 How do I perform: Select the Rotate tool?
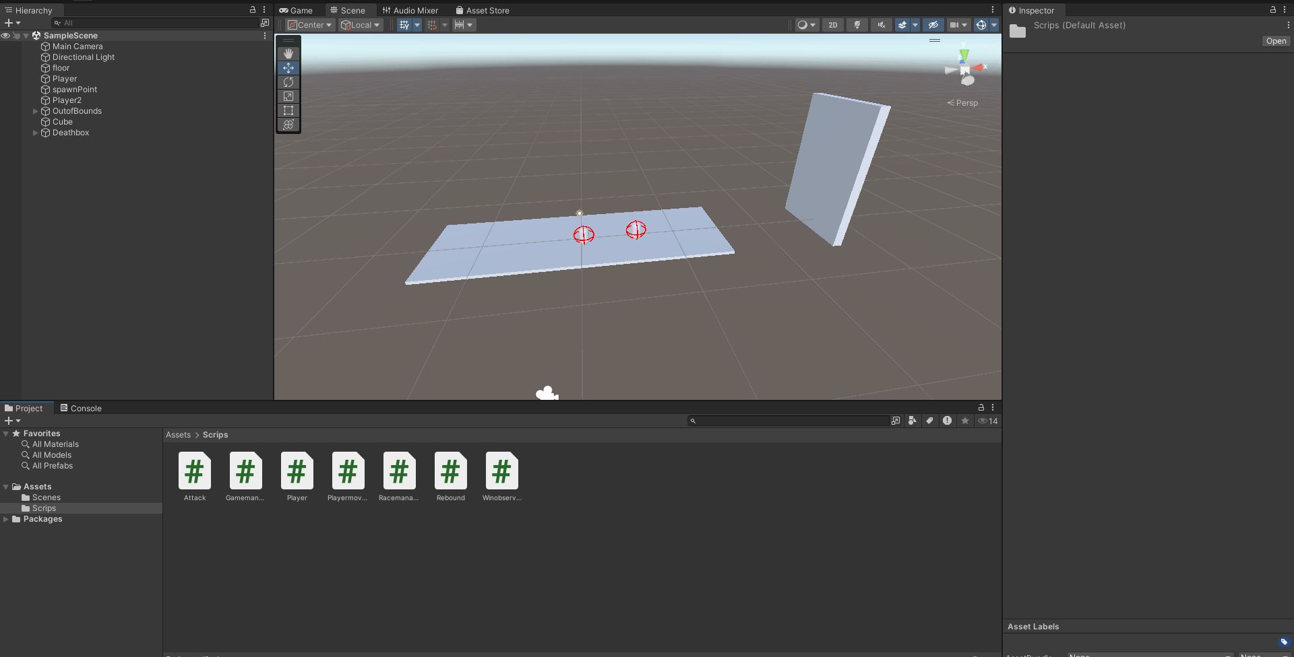[x=288, y=82]
